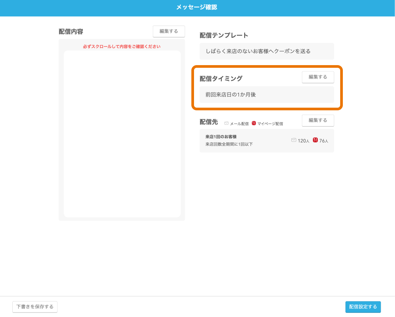Click the white message preview area
395x317 pixels.
[x=122, y=134]
